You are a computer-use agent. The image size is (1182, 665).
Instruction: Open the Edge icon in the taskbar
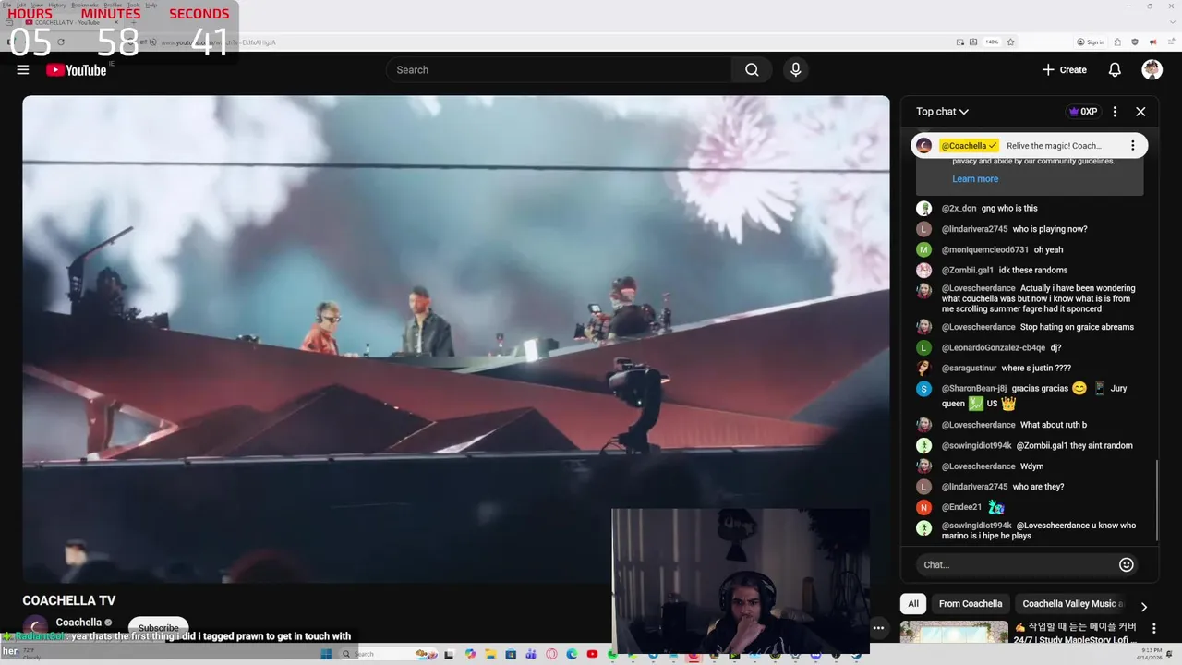[572, 654]
